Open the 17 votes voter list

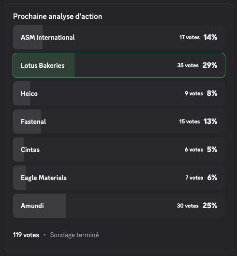(190, 37)
